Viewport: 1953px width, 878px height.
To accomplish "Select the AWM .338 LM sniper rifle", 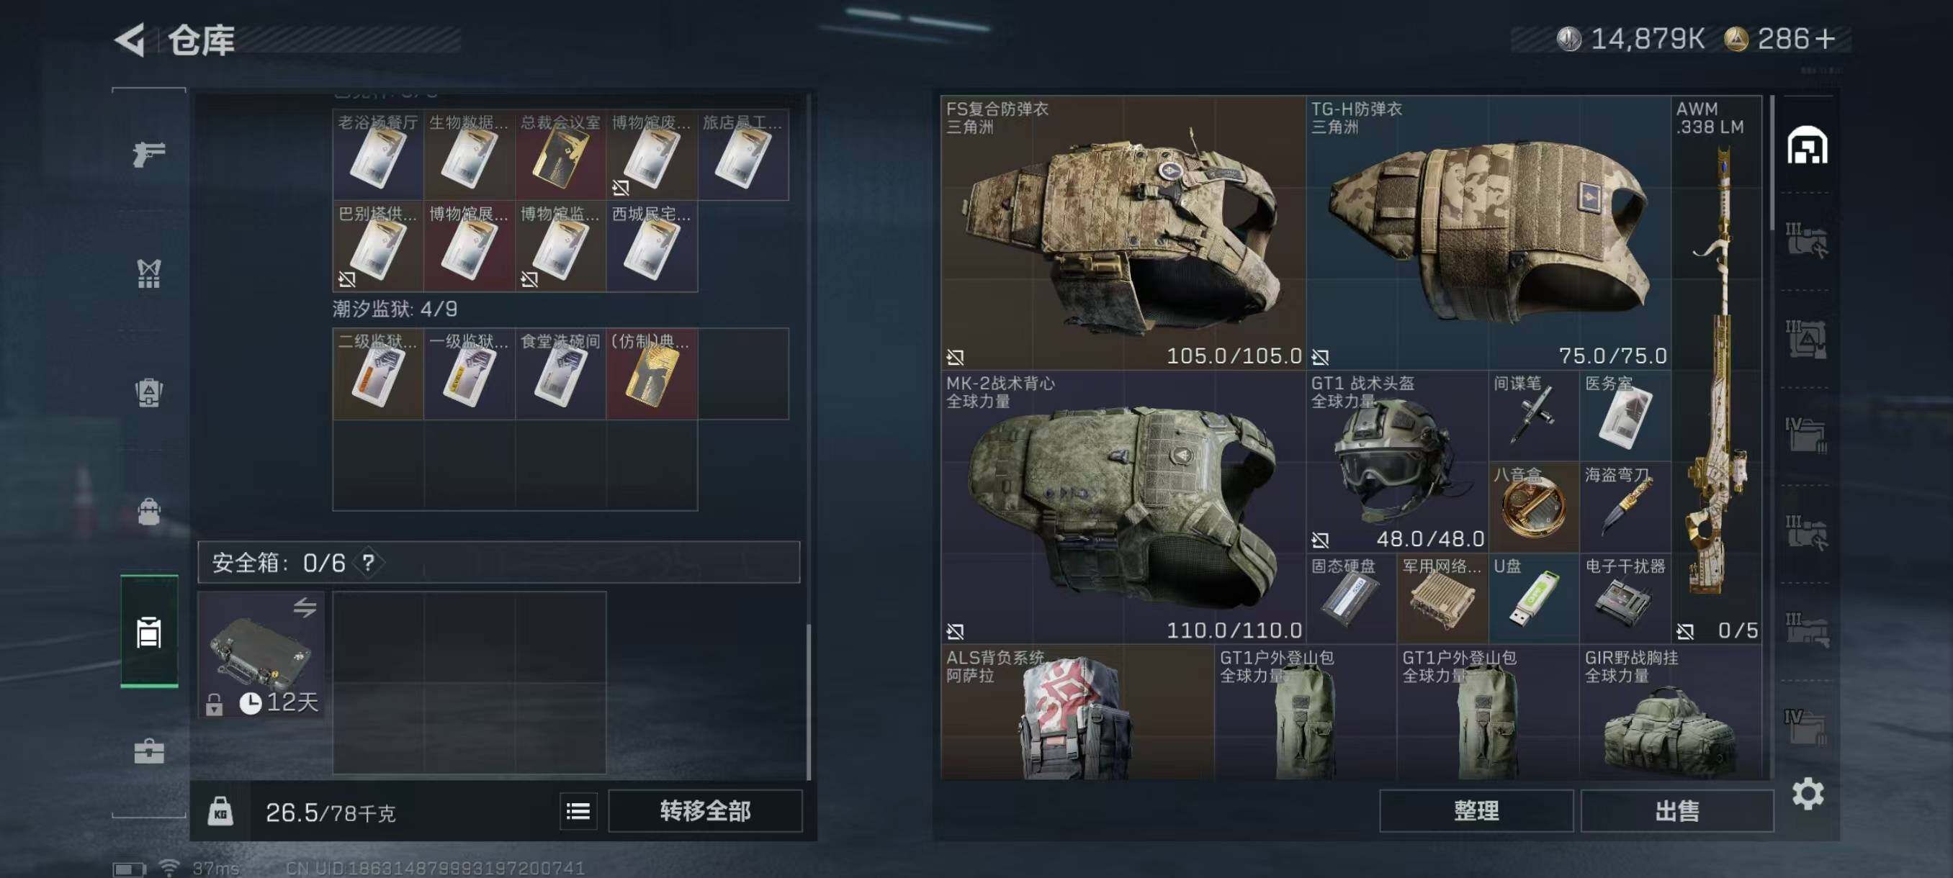I will pyautogui.click(x=1717, y=370).
